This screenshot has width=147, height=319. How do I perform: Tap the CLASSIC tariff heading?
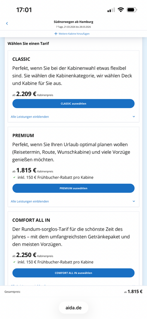tap(21, 59)
